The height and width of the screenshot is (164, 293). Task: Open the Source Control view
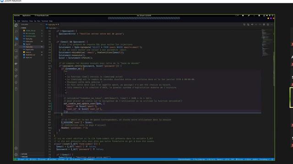[16, 38]
